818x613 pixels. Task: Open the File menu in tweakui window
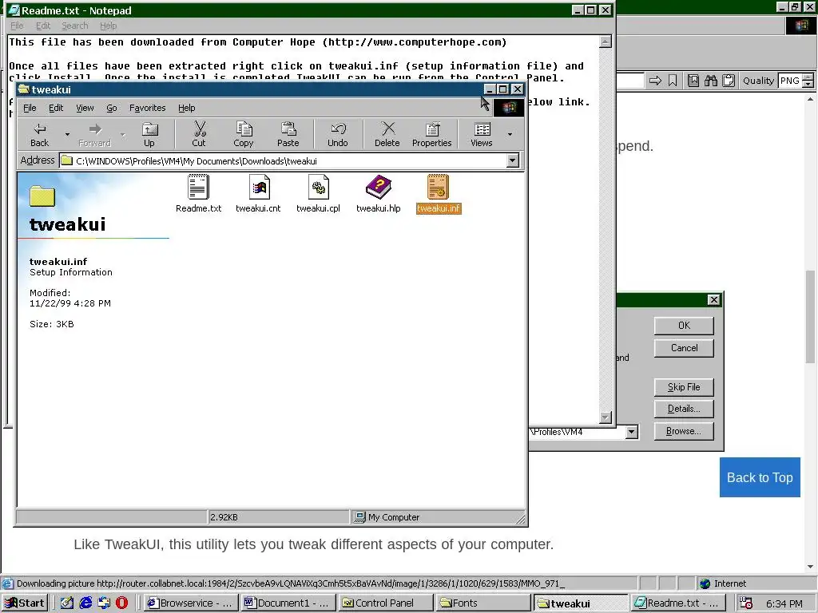[30, 108]
